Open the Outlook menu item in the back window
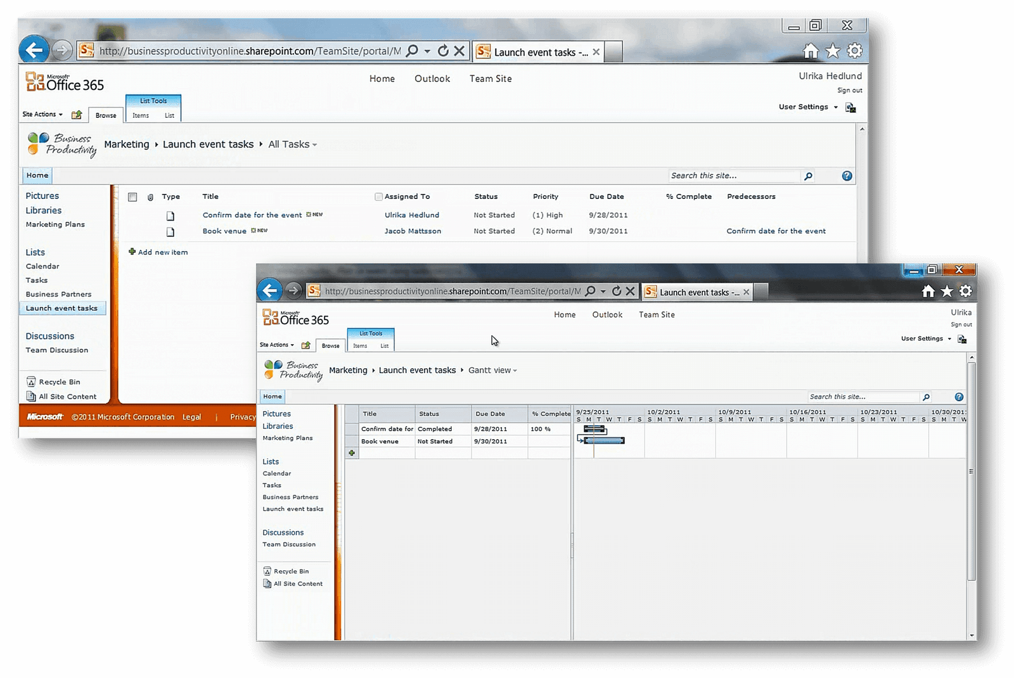This screenshot has width=1014, height=678. tap(432, 79)
